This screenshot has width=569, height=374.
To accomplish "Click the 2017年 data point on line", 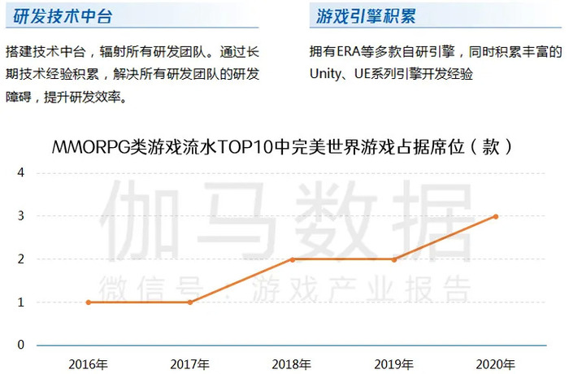I will coord(190,302).
